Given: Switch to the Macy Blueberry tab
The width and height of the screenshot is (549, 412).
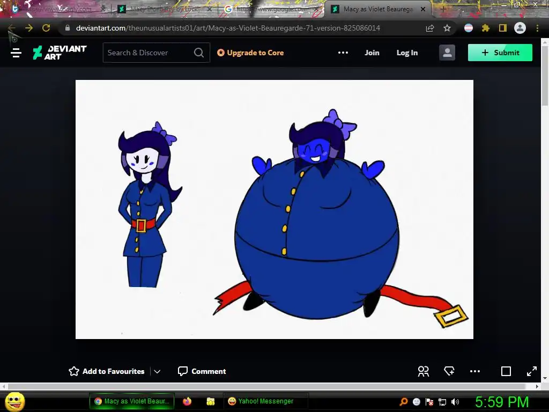Looking at the screenshot, I should [165, 9].
